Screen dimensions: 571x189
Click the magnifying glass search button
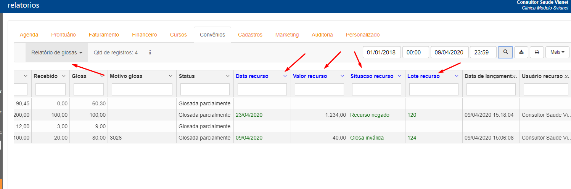click(505, 52)
